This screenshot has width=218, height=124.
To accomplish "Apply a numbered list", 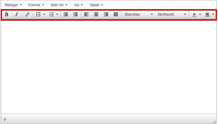I will pos(52,14).
